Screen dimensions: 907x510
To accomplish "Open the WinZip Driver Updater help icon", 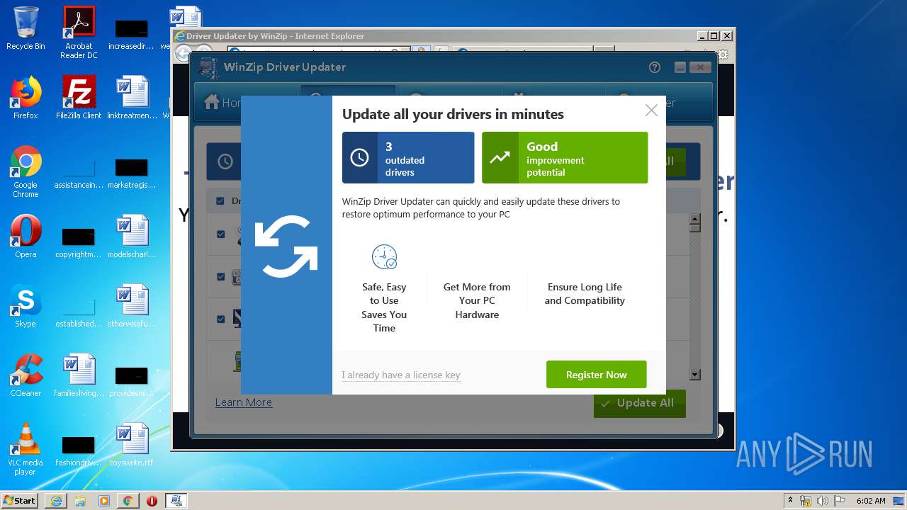I will coord(654,67).
